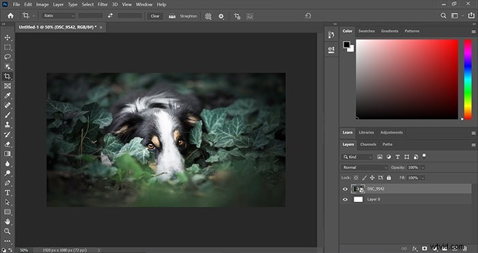Viewport: 478px width, 253px height.
Task: Open the Normal blend mode dropdown
Action: (x=365, y=168)
